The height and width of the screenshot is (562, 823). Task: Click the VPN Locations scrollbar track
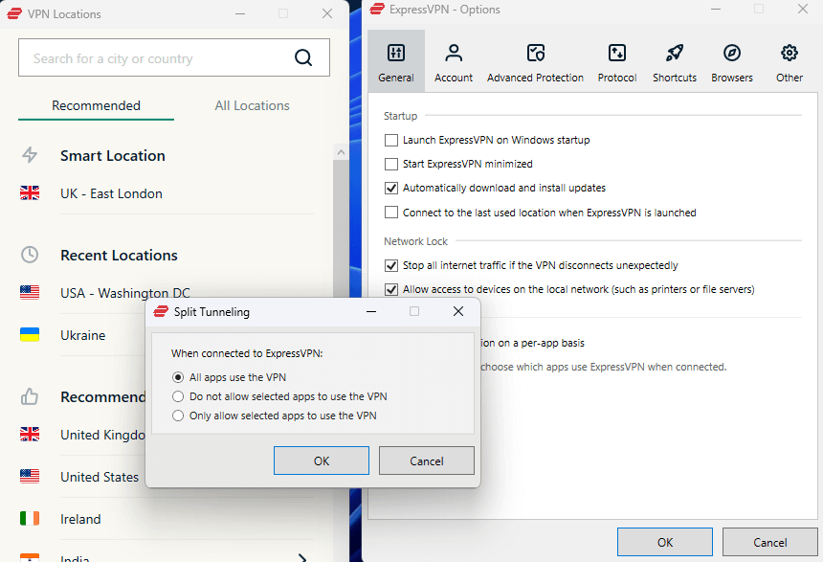coord(341,231)
